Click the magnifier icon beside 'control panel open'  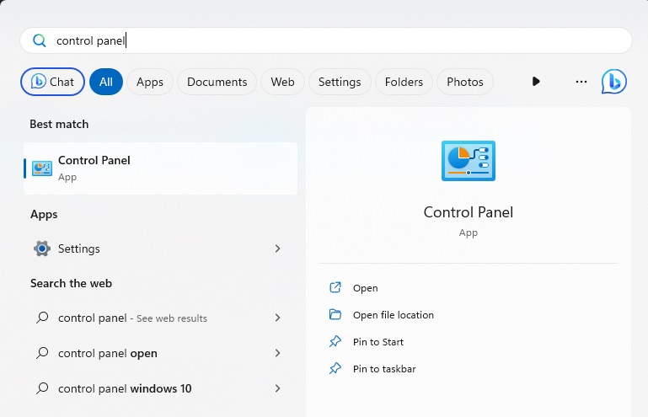[42, 353]
